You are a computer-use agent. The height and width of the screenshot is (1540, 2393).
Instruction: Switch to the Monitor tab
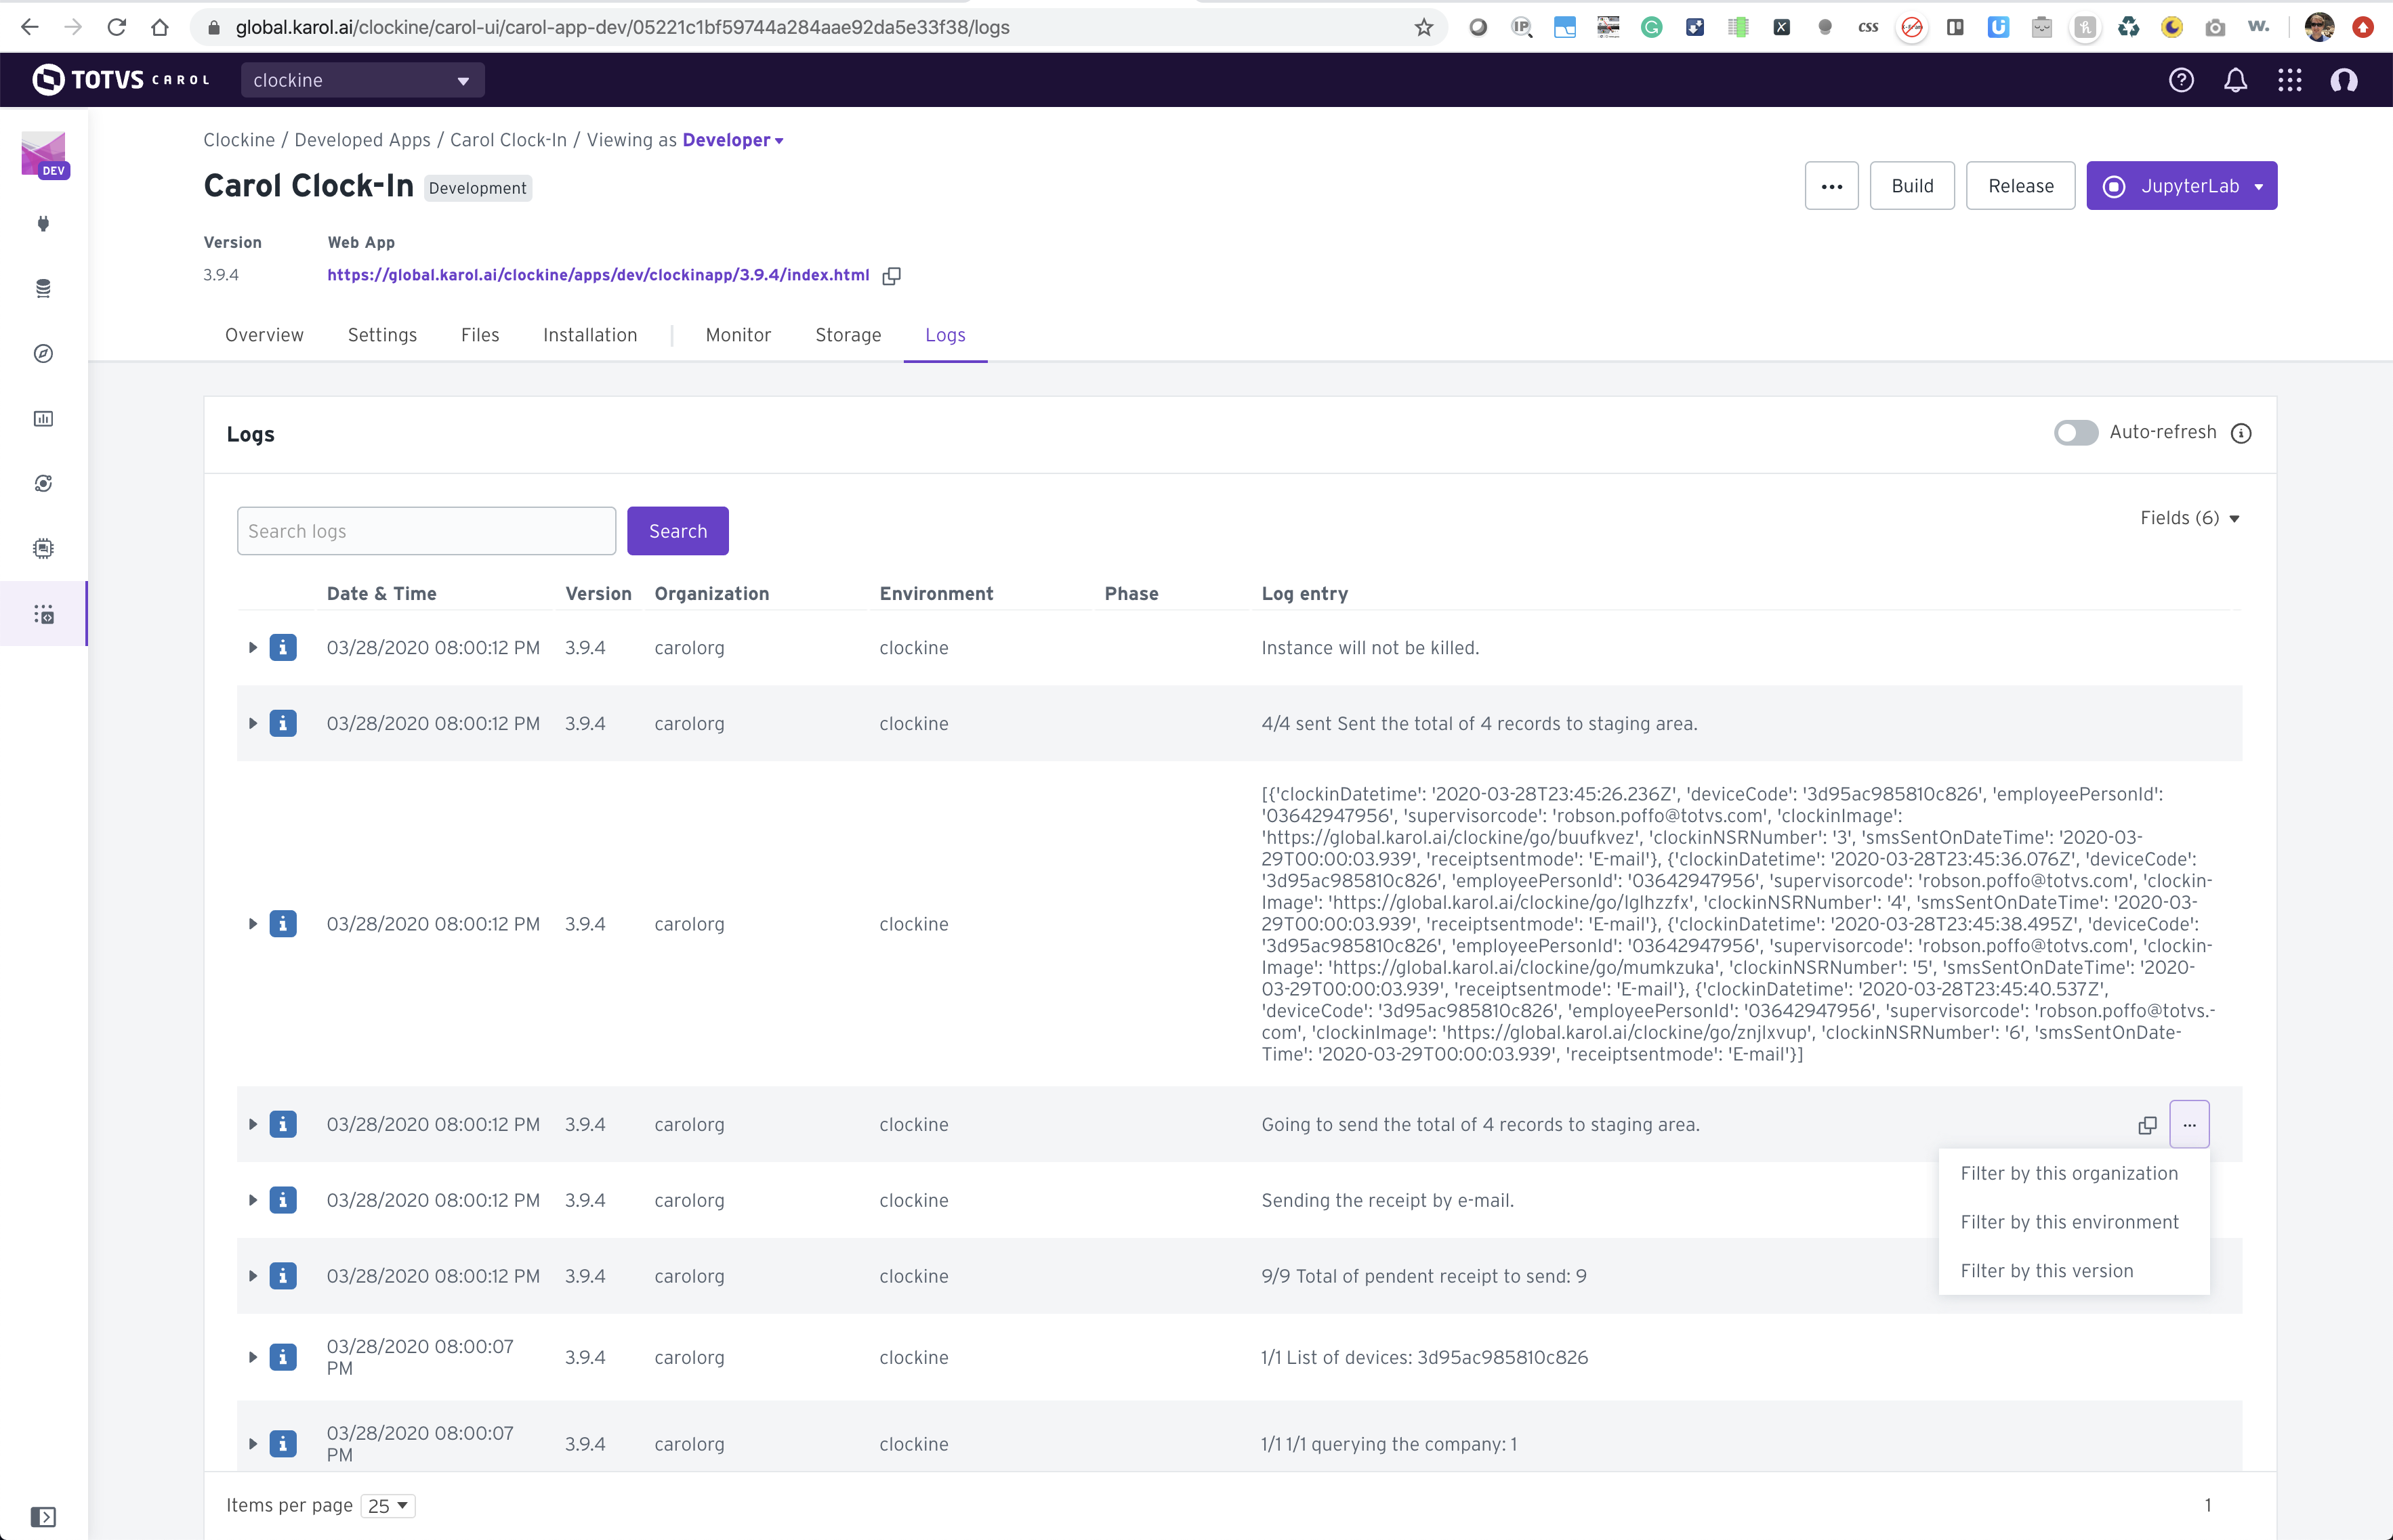(x=737, y=335)
